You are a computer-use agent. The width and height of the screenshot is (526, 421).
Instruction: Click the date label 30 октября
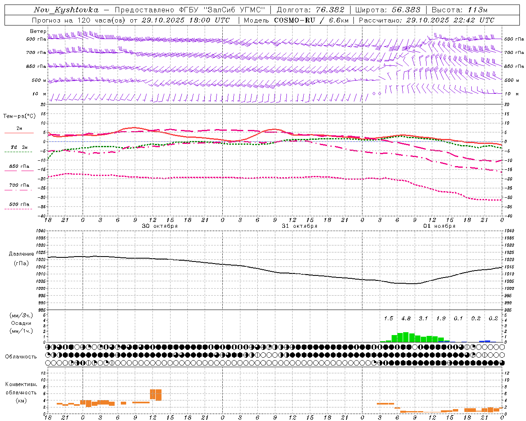click(x=160, y=226)
